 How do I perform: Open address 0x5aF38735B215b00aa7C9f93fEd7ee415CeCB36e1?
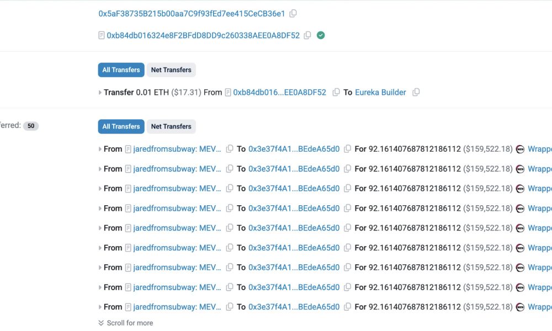pos(192,14)
